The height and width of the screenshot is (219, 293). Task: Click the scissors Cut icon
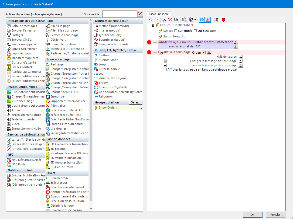[164, 20]
